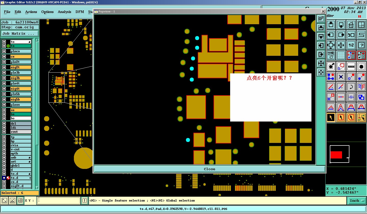Click the layer list scroll down arrow
The height and width of the screenshot is (214, 367).
tap(37, 187)
